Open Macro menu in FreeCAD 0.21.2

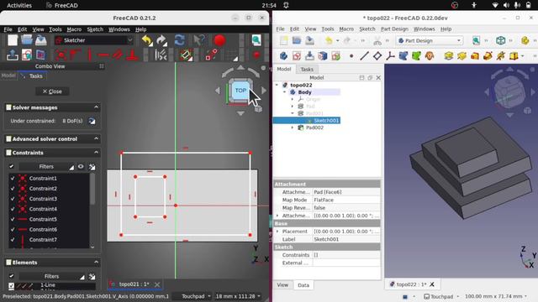pos(74,29)
